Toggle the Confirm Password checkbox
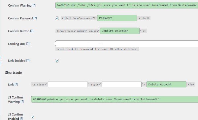 [x=57, y=18]
